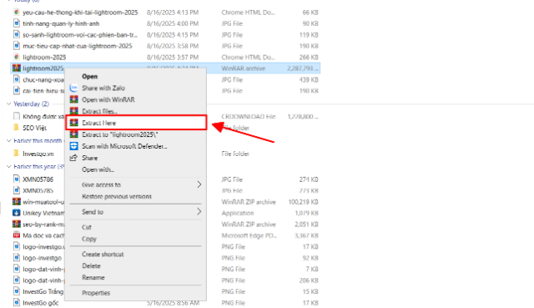Choose Share with Zalo
The height and width of the screenshot is (308, 534).
103,88
